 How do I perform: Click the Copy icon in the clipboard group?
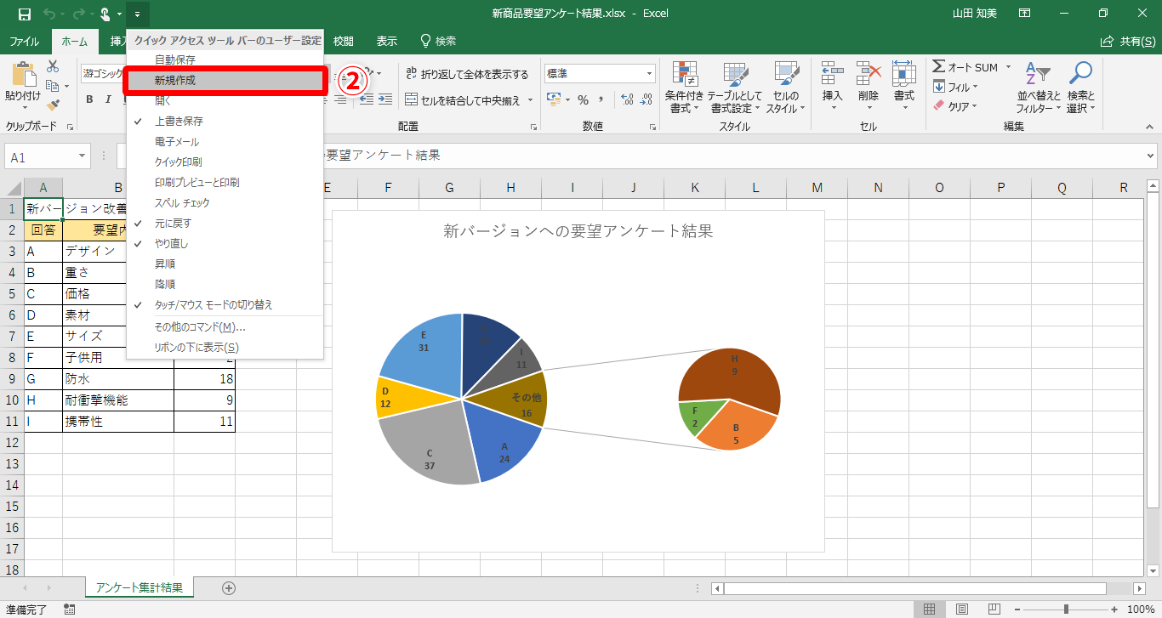pyautogui.click(x=53, y=86)
